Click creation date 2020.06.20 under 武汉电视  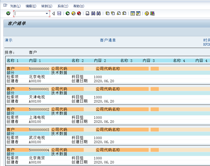pyautogui.click(x=104, y=142)
